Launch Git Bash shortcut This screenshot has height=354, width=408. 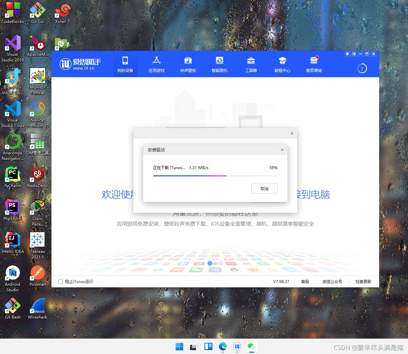point(12,309)
